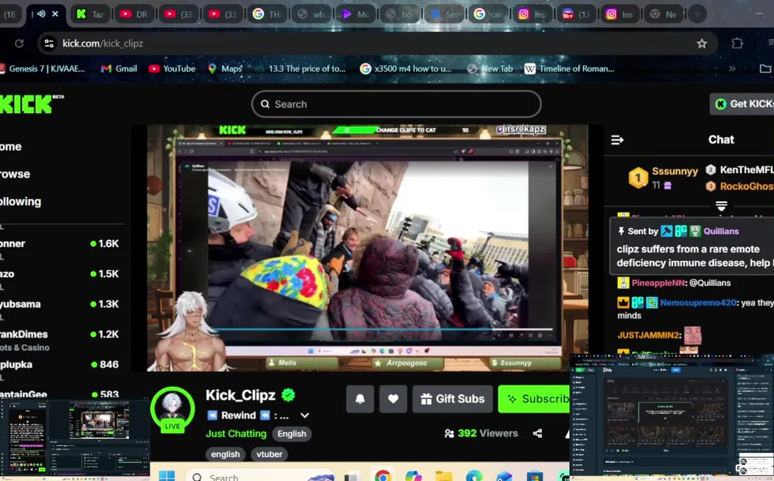Switch to the first Instagram tab
This screenshot has width=774, height=481.
coord(532,14)
